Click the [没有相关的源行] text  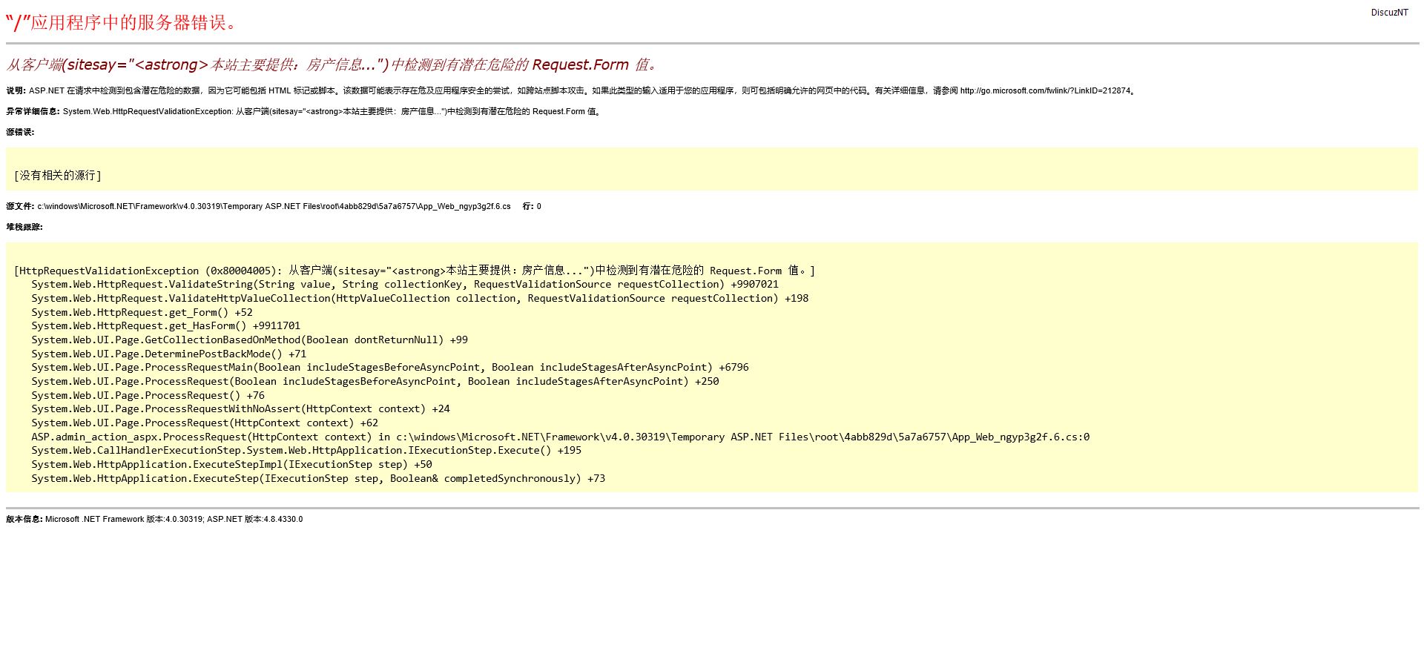coord(58,176)
